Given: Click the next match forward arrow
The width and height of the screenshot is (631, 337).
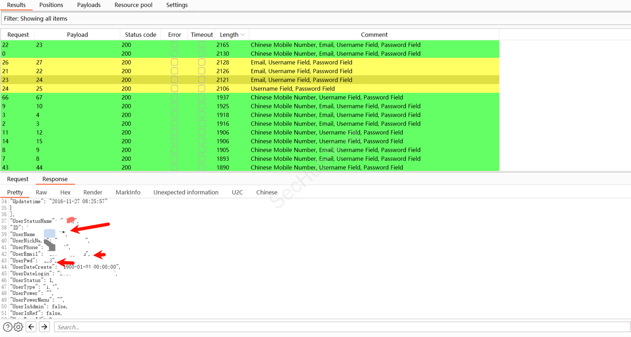Looking at the screenshot, I should tap(44, 327).
